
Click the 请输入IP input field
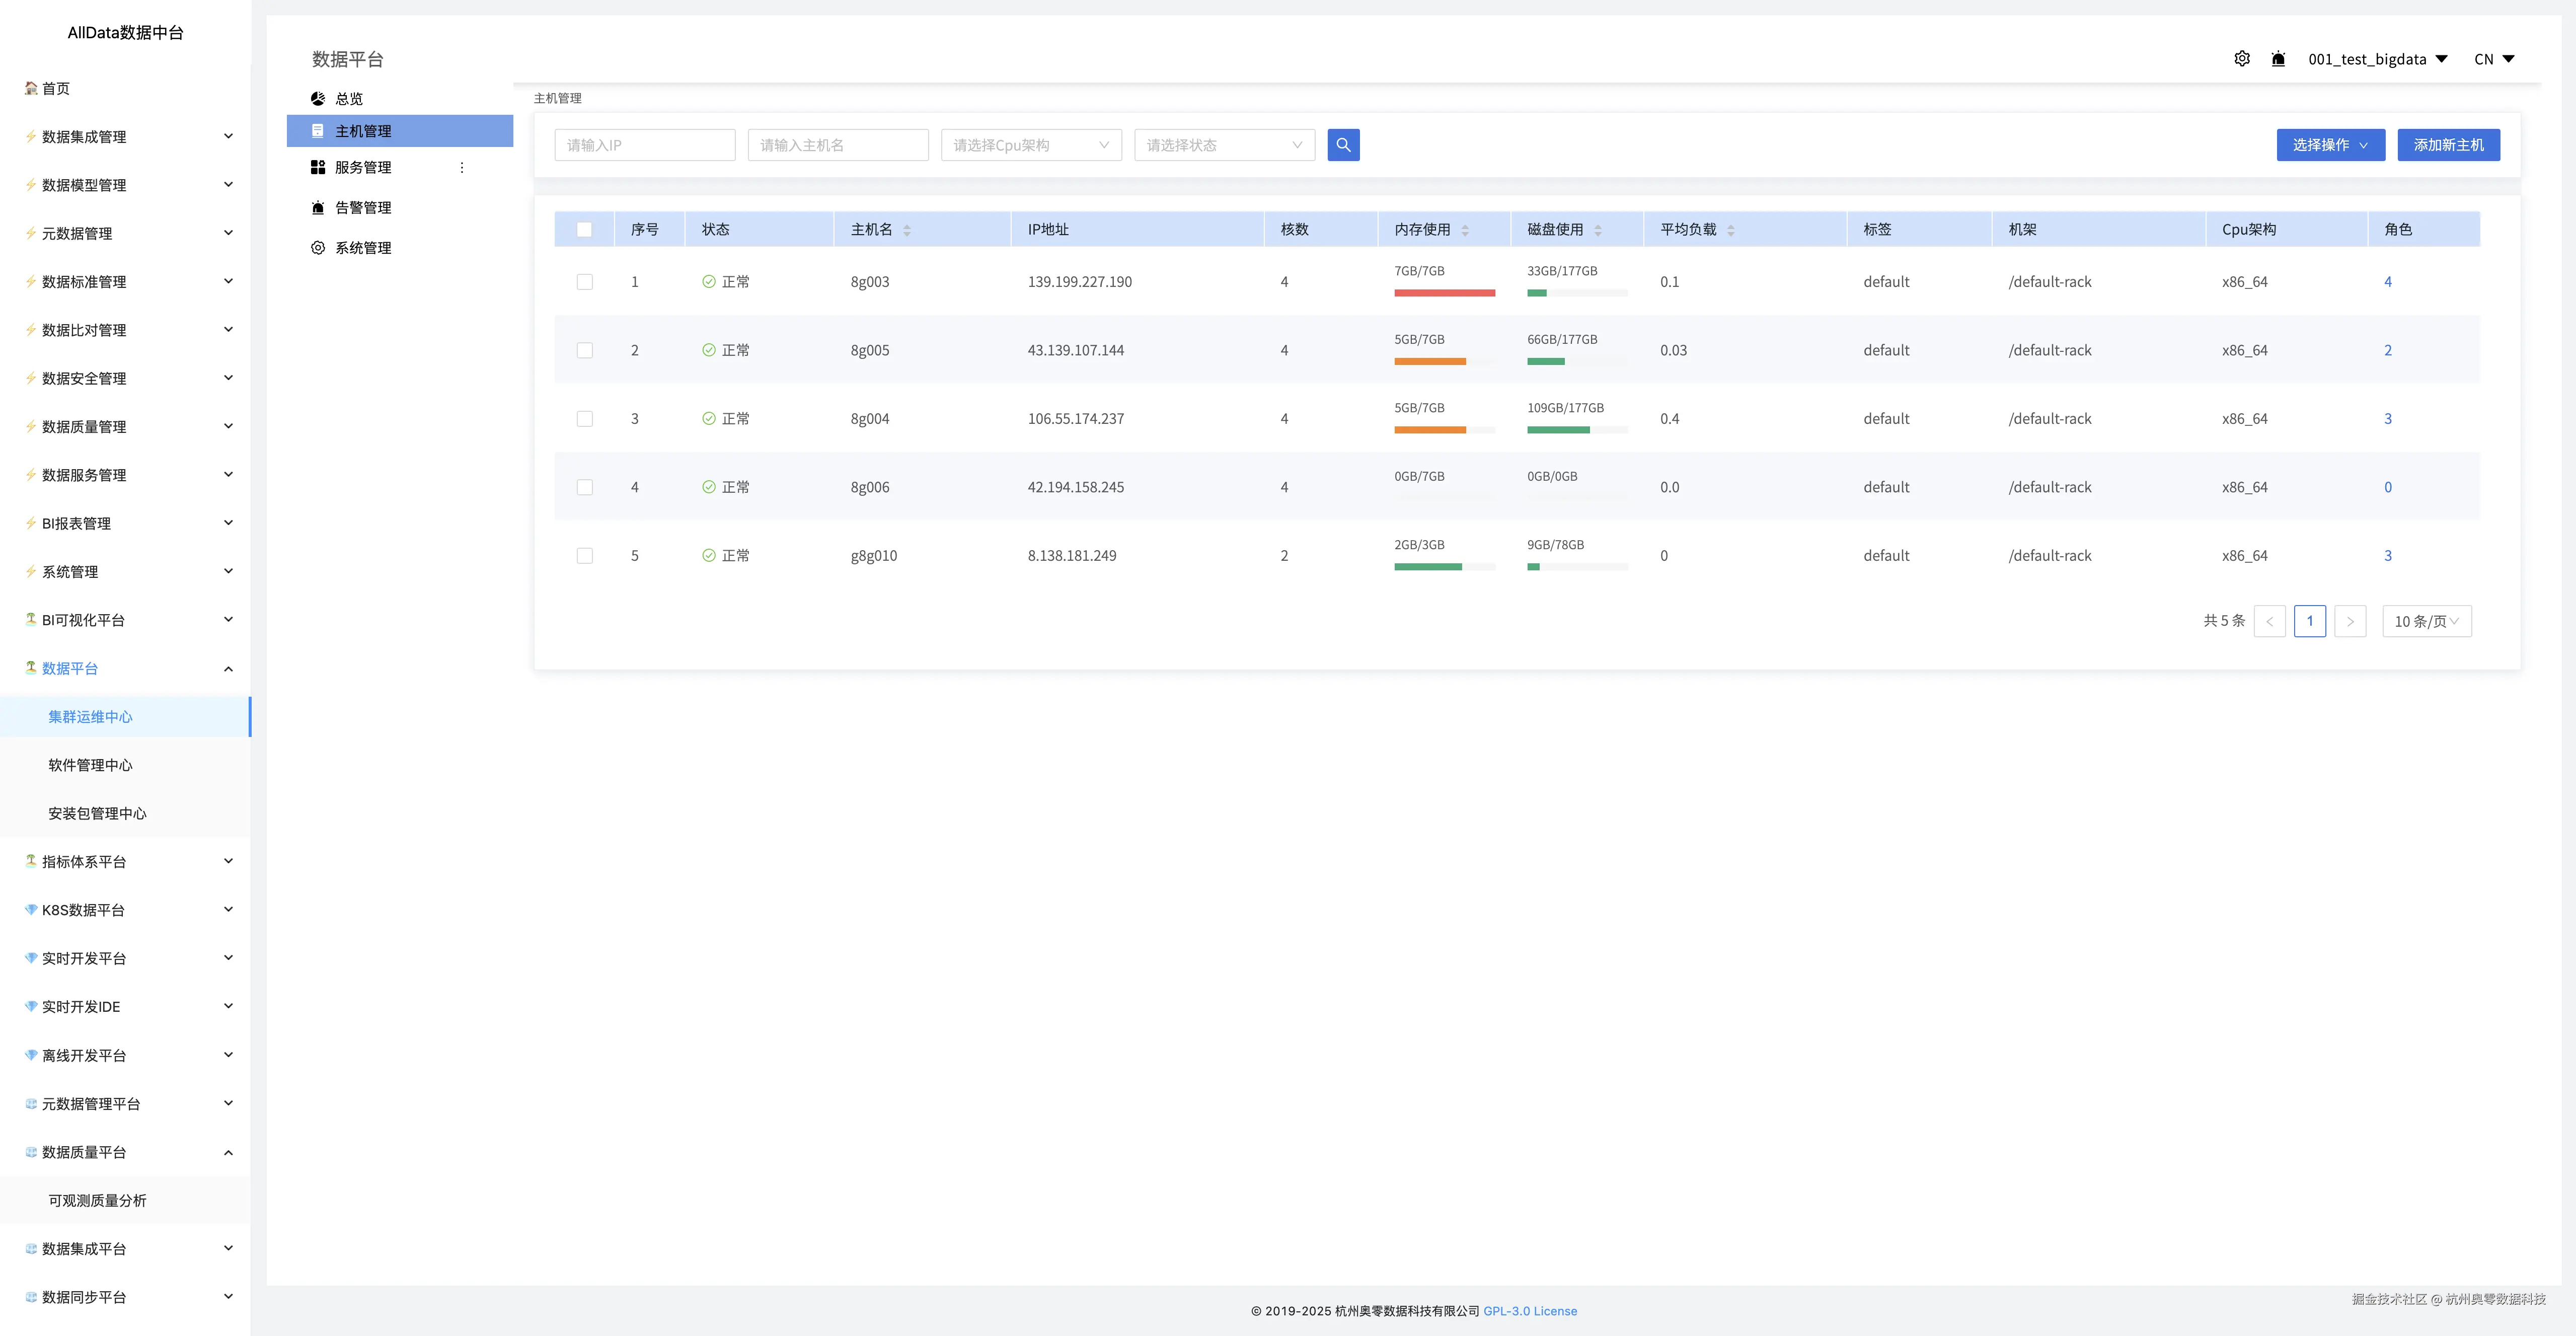[644, 145]
